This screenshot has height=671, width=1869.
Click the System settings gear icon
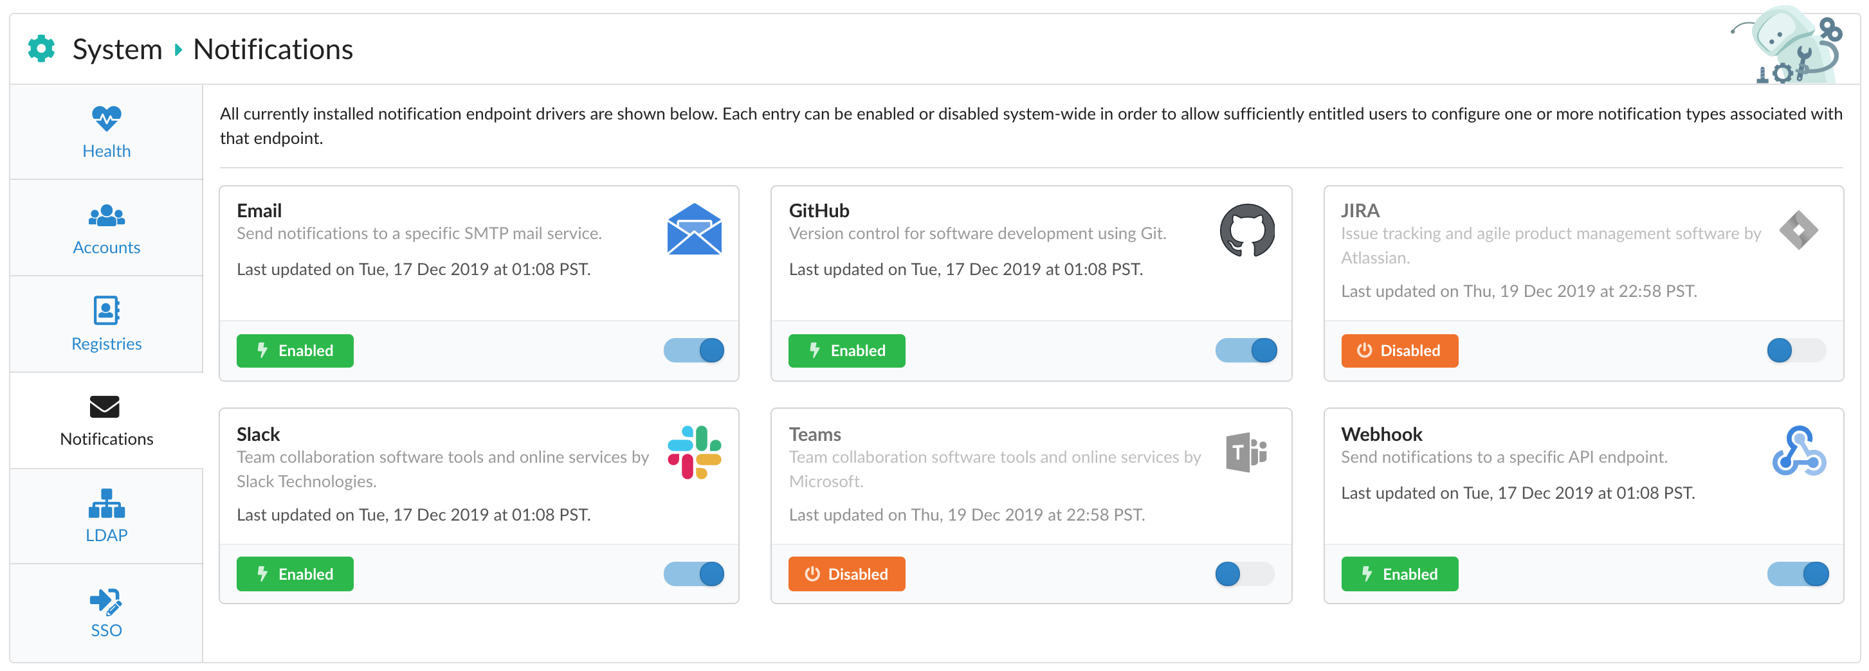(x=41, y=49)
